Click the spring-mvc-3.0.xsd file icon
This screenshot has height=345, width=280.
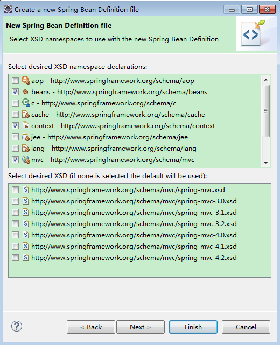click(25, 201)
